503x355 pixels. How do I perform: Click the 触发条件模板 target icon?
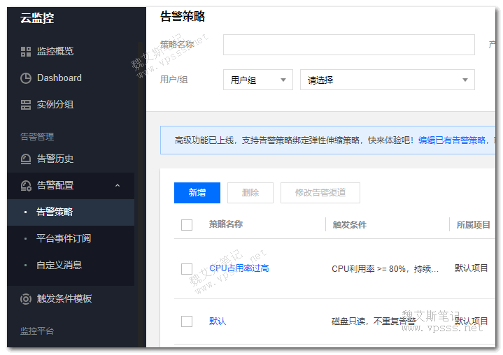tap(26, 298)
